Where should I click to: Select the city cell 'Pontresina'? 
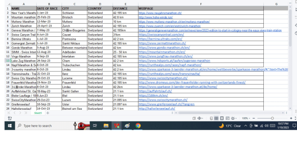coord(74,39)
